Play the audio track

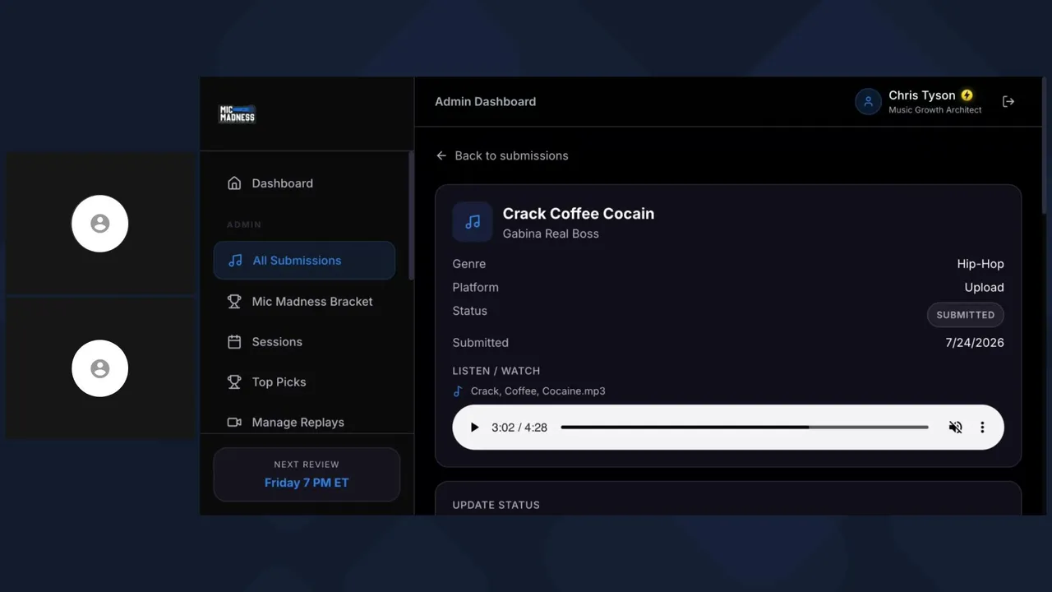coord(474,428)
